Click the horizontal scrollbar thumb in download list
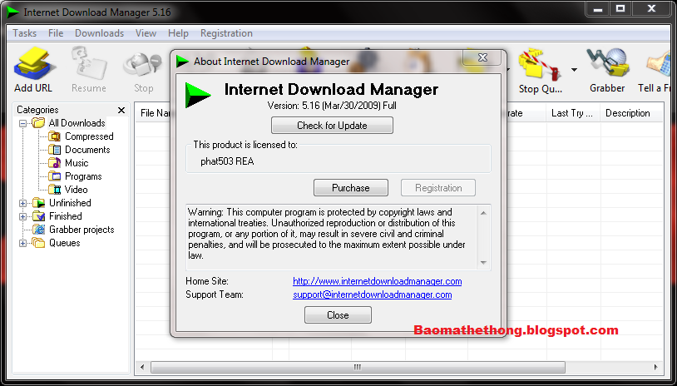Screen dimensions: 677x386 pyautogui.click(x=358, y=368)
